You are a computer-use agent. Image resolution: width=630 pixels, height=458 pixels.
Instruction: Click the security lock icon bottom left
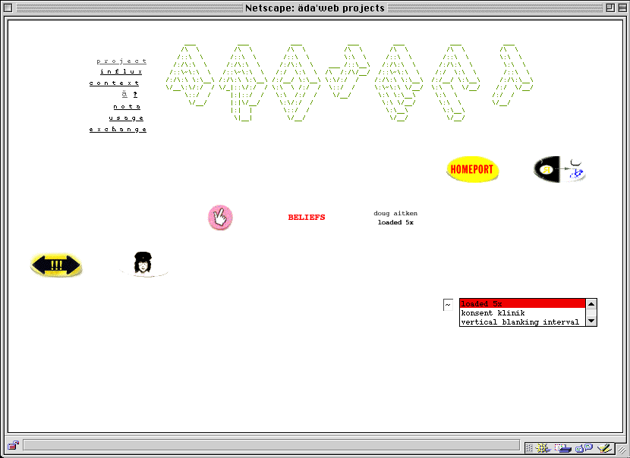tap(13, 445)
